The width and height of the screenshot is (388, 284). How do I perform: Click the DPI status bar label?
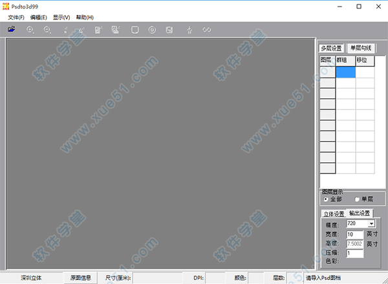(199, 278)
